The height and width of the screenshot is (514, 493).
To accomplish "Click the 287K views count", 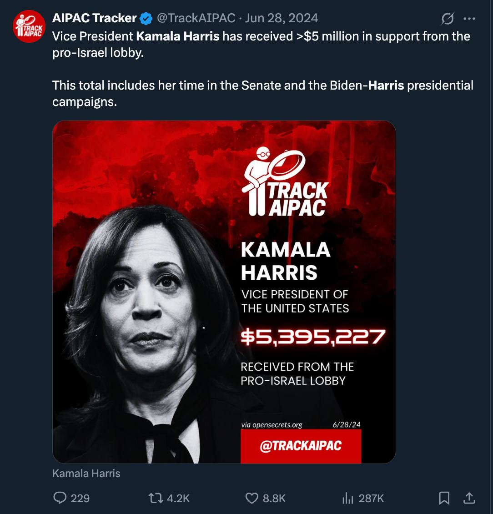I will click(x=371, y=498).
